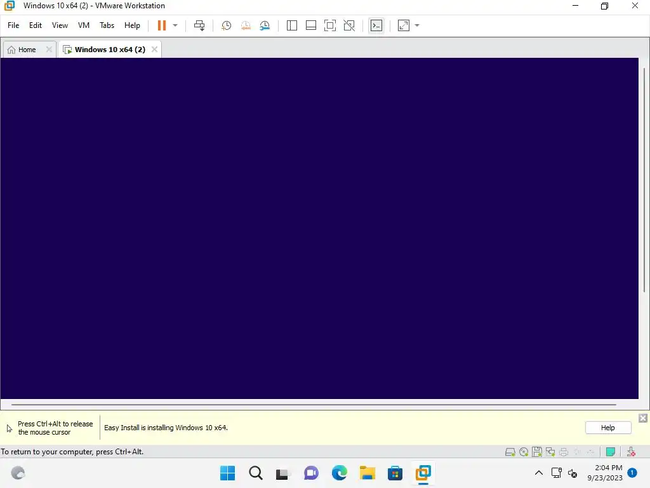Send Ctrl+Alt+Del to the virtual machine
The image size is (650, 488).
click(199, 25)
